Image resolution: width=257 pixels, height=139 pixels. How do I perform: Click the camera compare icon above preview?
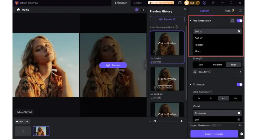point(137,10)
